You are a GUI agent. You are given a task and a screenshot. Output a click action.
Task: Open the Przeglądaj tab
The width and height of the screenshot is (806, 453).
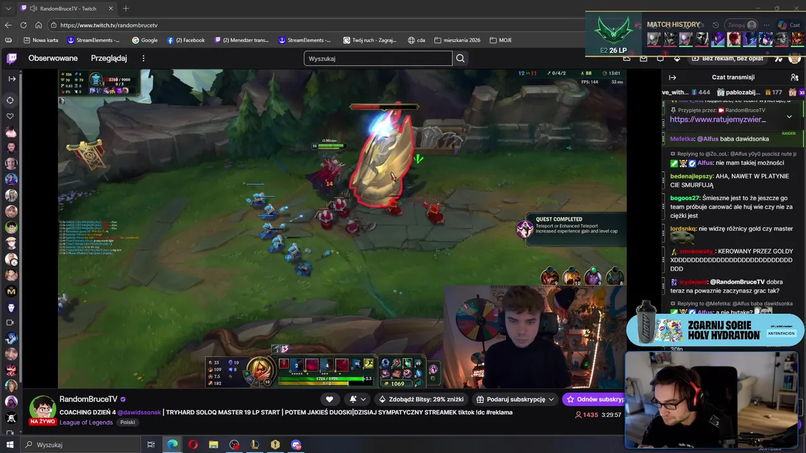(x=109, y=59)
